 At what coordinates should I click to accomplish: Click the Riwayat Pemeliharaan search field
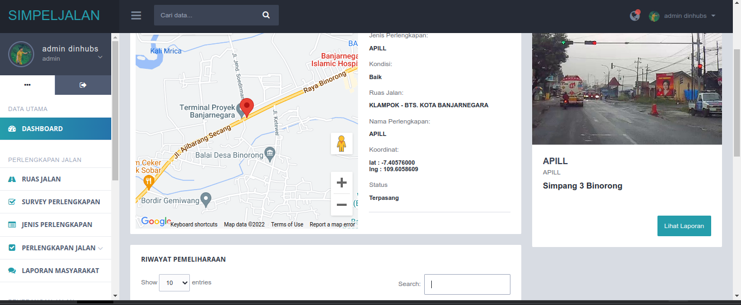[x=467, y=284]
